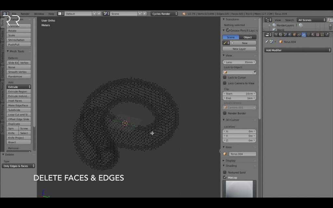The height and width of the screenshot is (208, 333).
Task: Open the Physics tab icon
Action: tap(327, 34)
